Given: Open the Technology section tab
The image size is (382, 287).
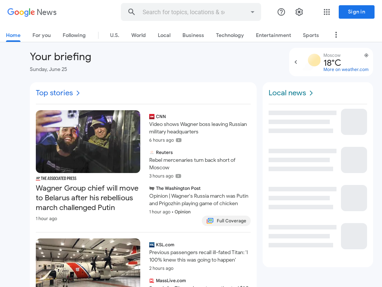Looking at the screenshot, I should point(230,35).
